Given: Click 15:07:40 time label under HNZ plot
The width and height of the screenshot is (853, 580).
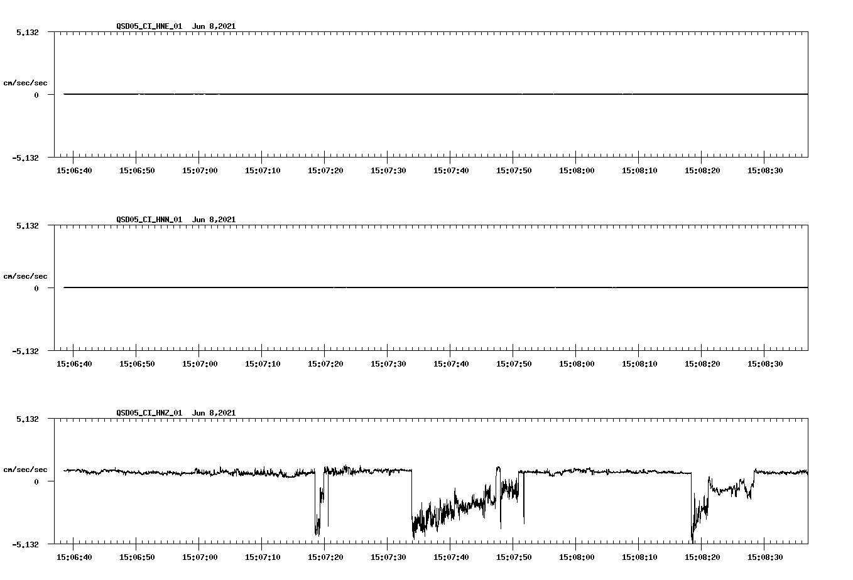Looking at the screenshot, I should pos(451,557).
